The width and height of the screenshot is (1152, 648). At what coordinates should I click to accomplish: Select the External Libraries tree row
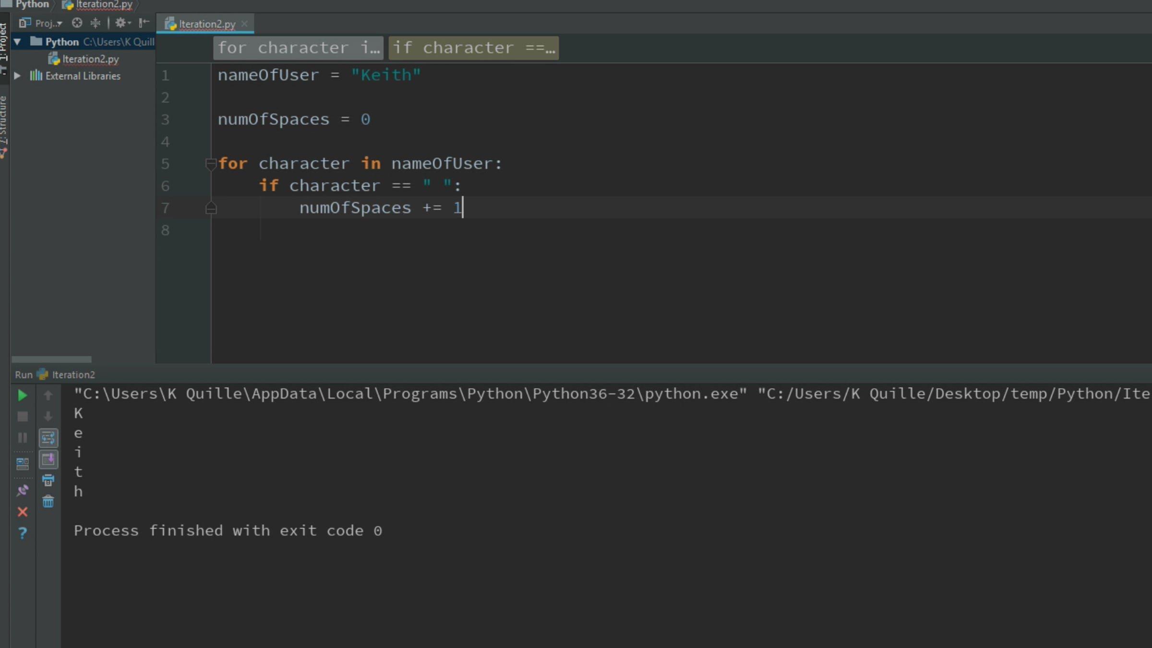click(x=83, y=76)
